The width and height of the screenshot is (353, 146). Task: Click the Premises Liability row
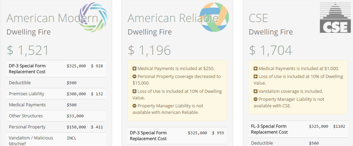(56, 94)
